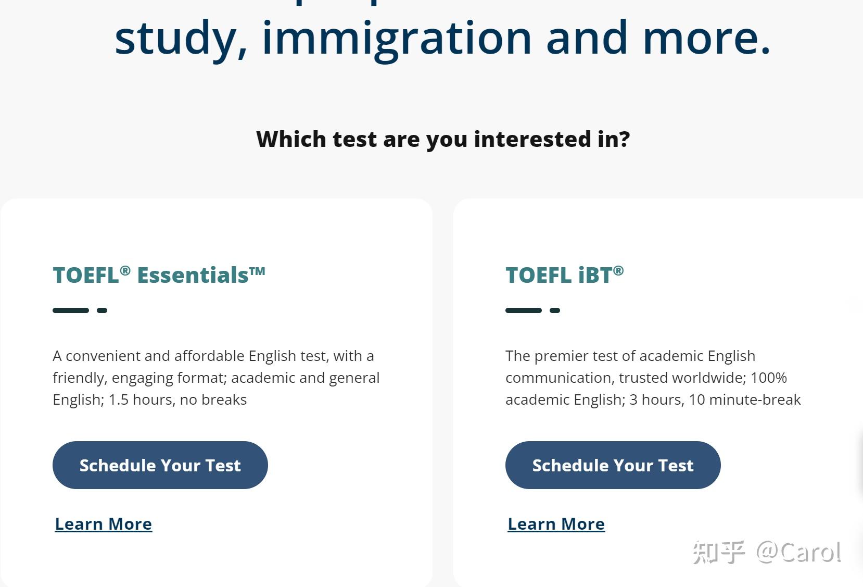
Task: Click the TOEFL Essentials card
Action: [x=218, y=391]
